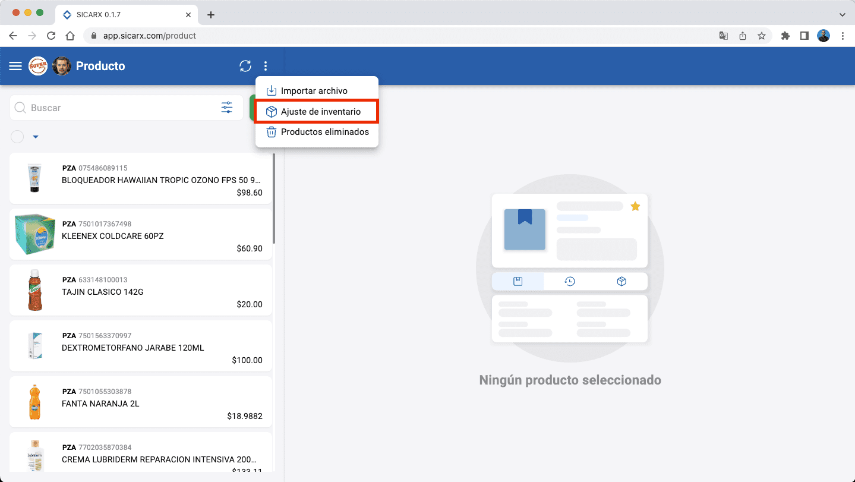Click the refresh products icon
Image resolution: width=855 pixels, height=482 pixels.
point(245,66)
